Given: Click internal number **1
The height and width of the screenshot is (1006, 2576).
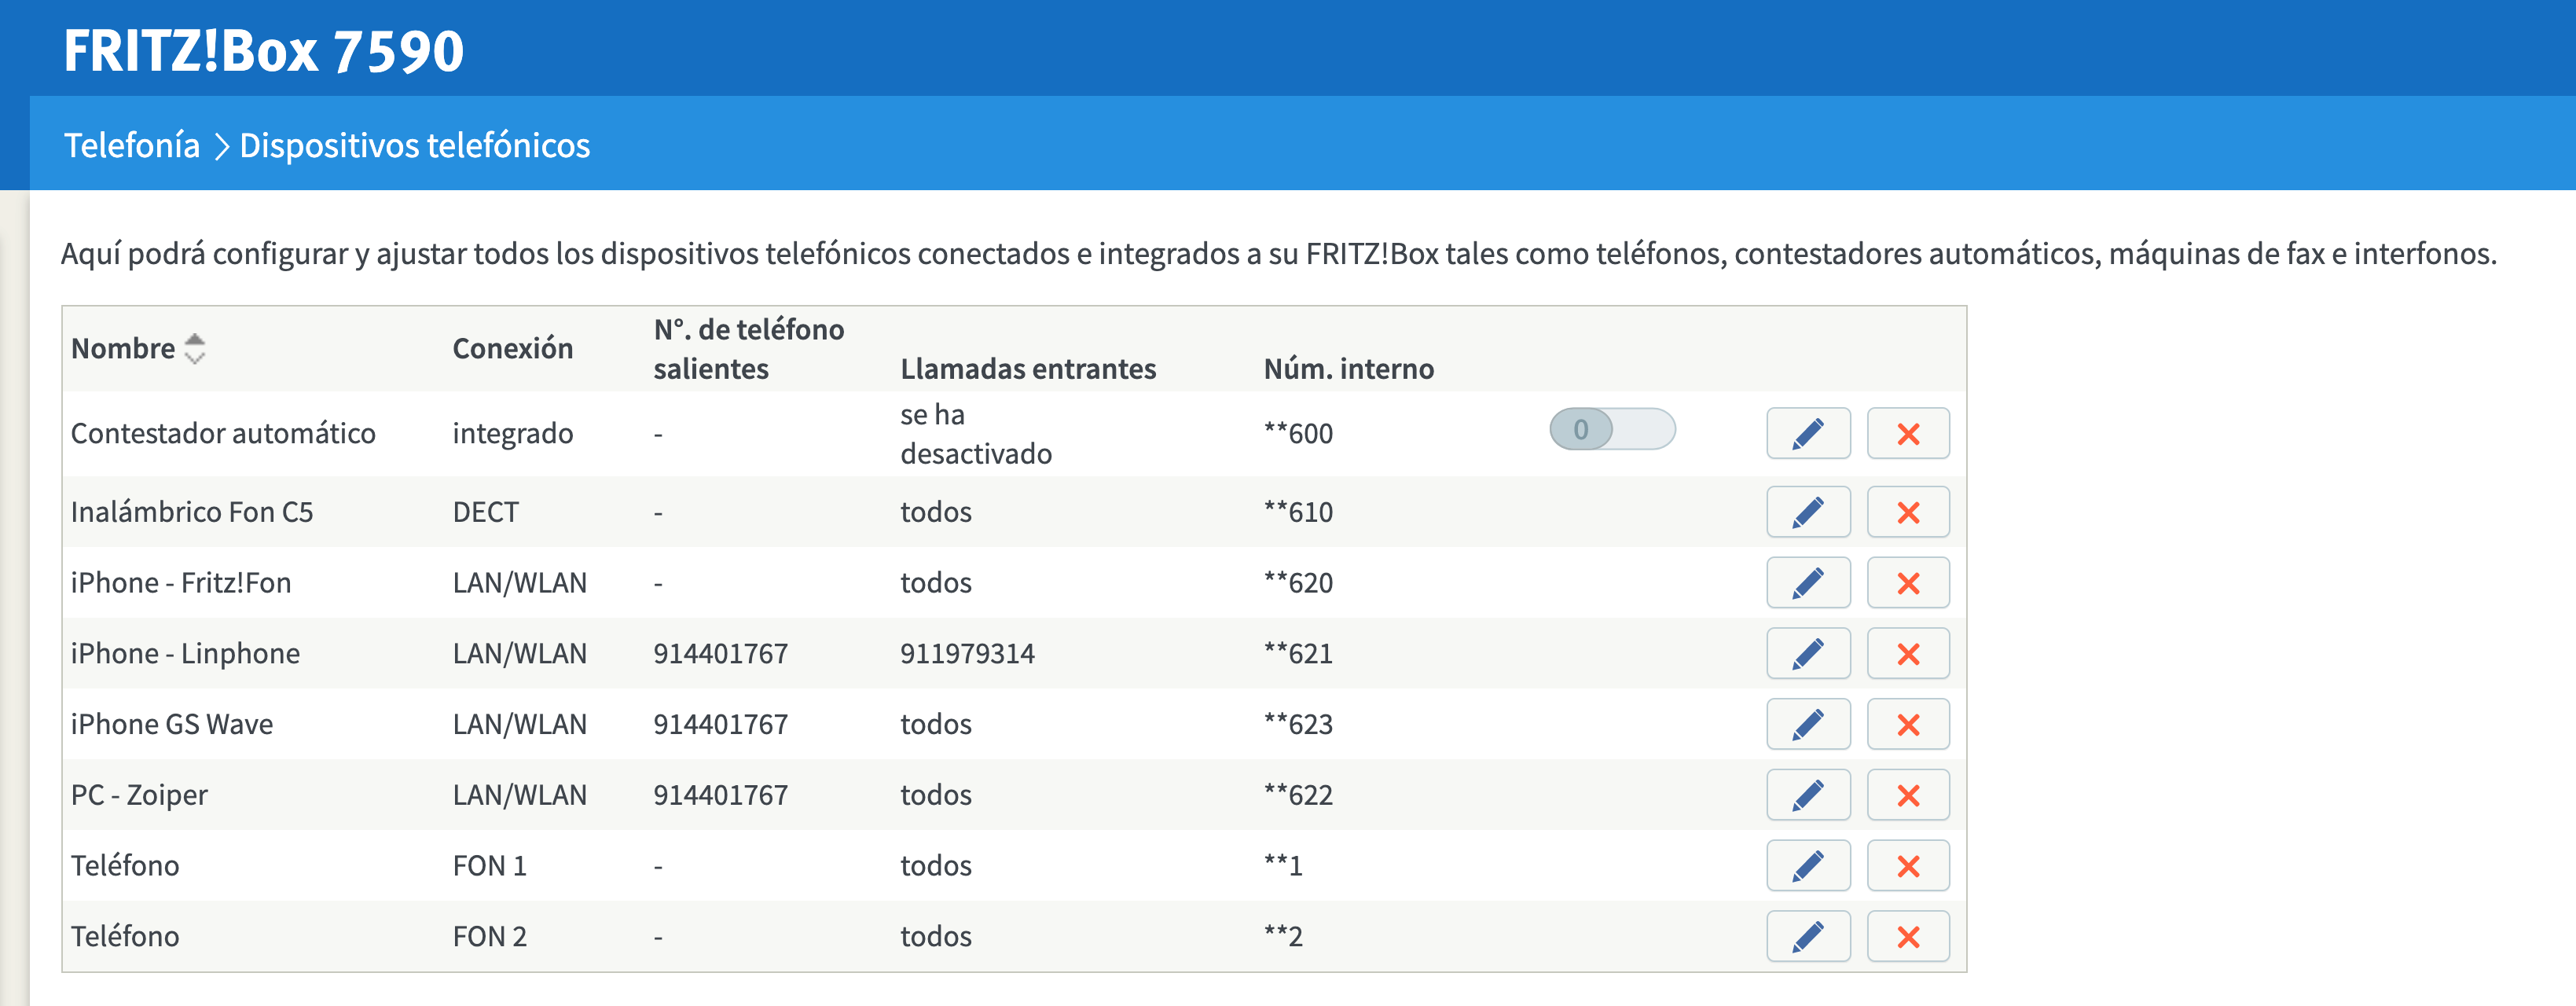Looking at the screenshot, I should pyautogui.click(x=1283, y=866).
